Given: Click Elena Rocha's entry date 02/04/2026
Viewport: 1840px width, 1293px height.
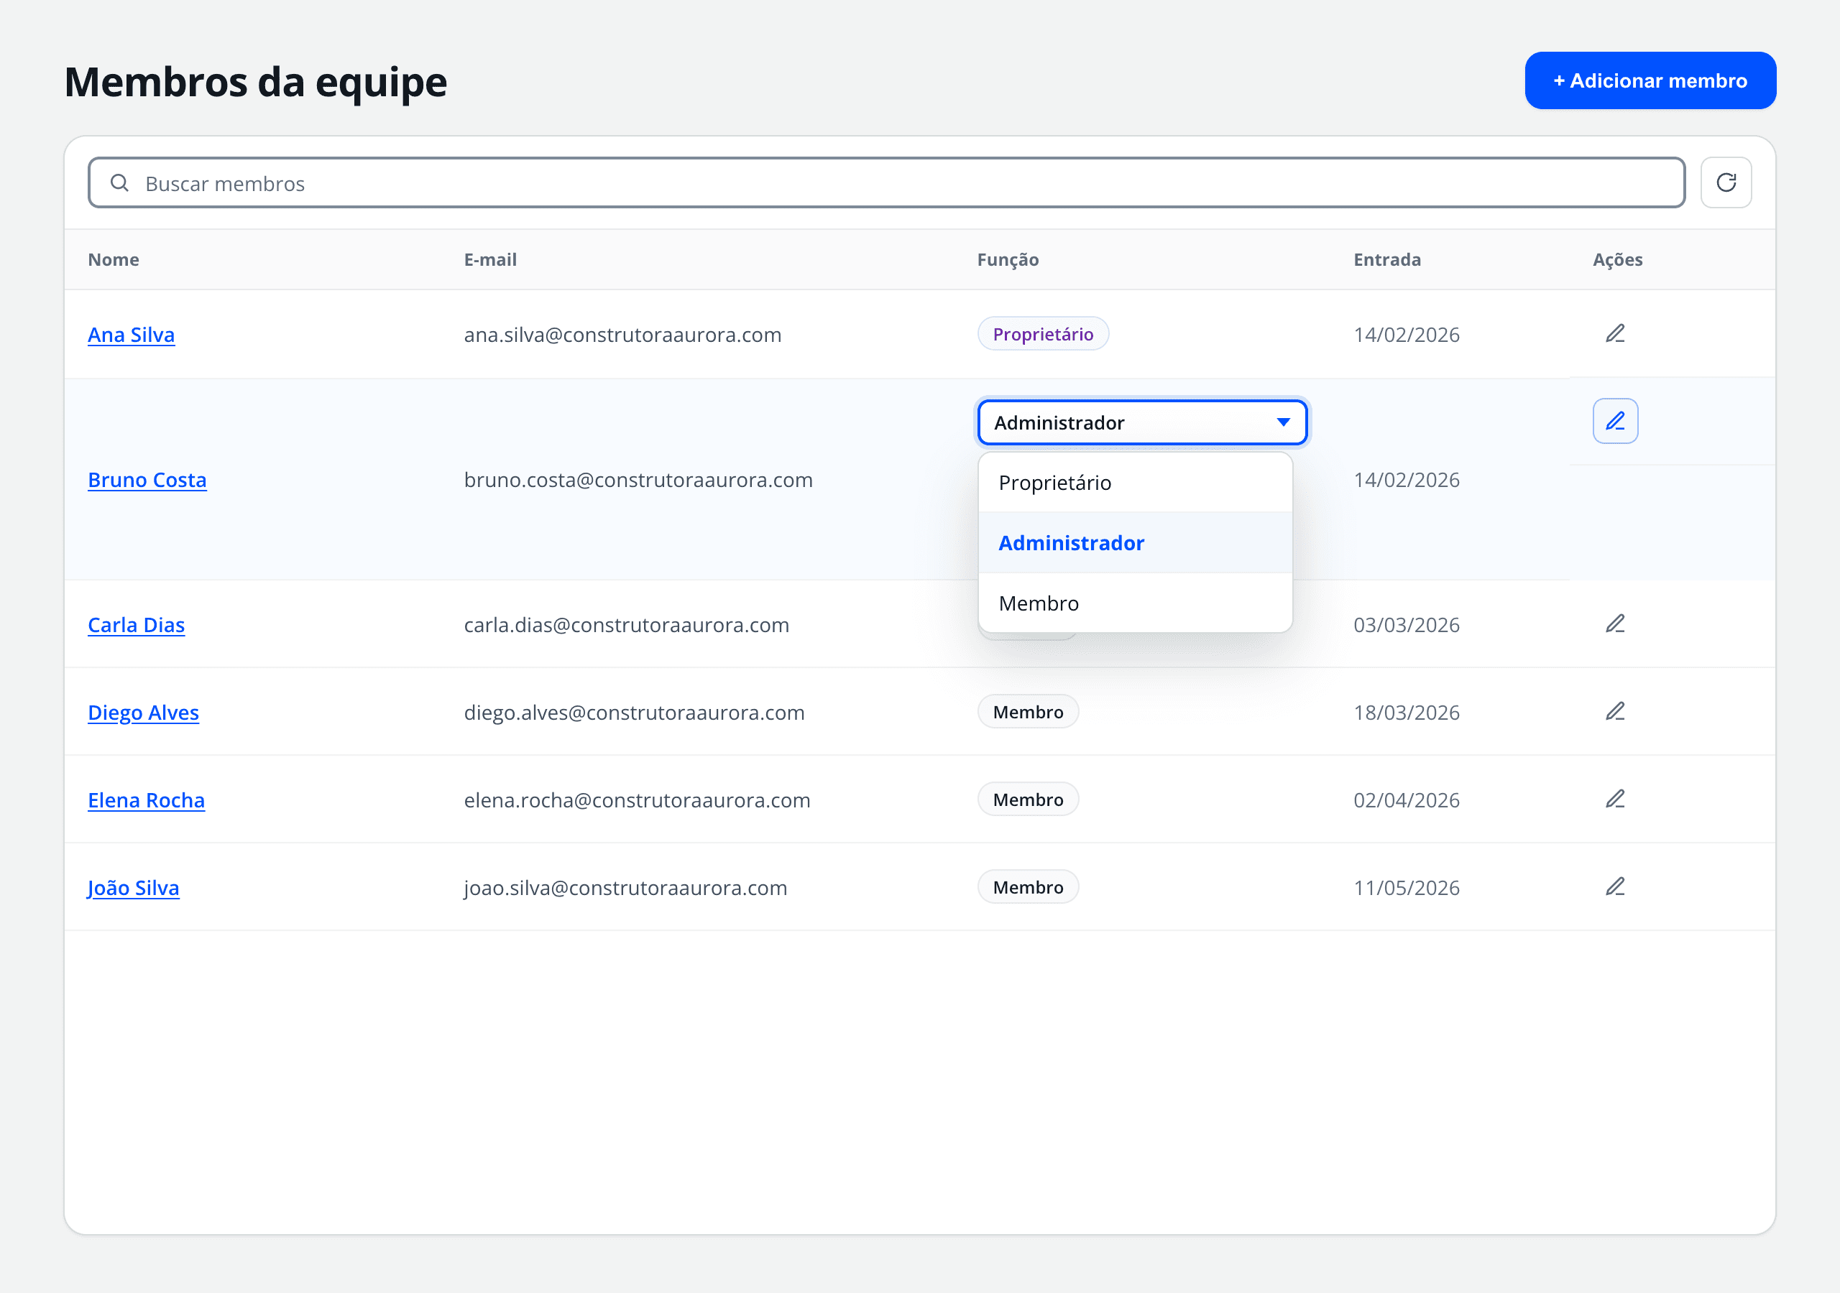Looking at the screenshot, I should point(1407,800).
